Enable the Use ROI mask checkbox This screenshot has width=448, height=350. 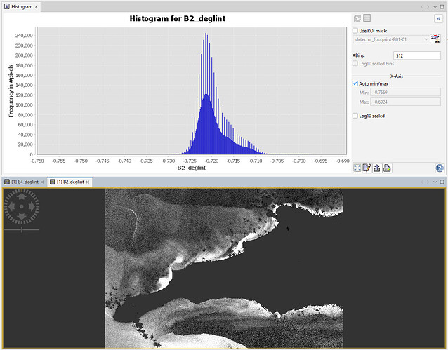(x=355, y=31)
